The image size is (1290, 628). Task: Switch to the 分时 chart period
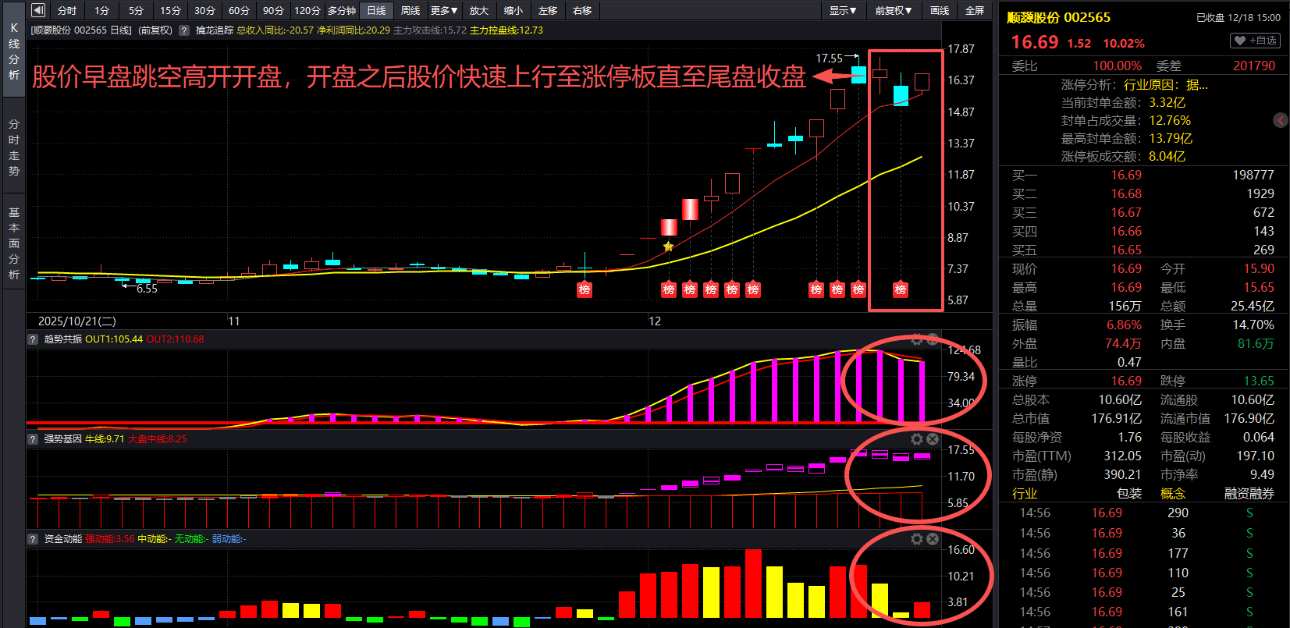(67, 10)
